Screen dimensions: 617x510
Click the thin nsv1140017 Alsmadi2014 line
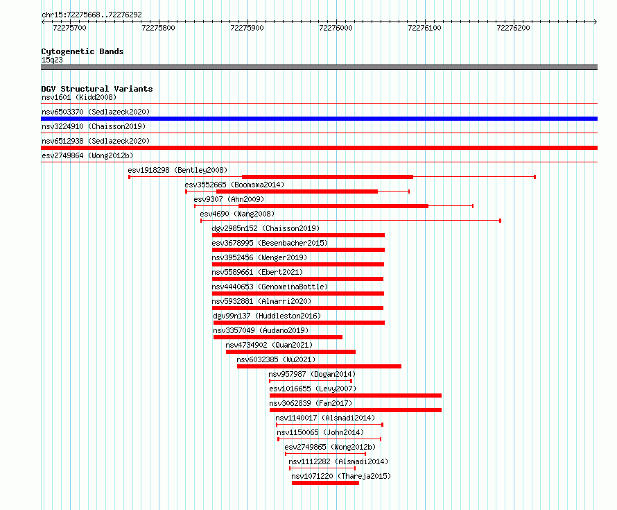pyautogui.click(x=329, y=425)
